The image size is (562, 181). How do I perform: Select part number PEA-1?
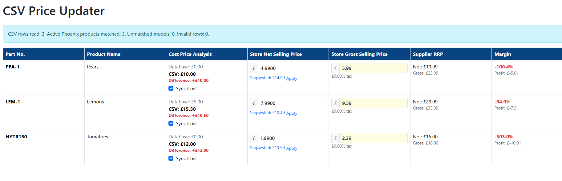(x=12, y=67)
